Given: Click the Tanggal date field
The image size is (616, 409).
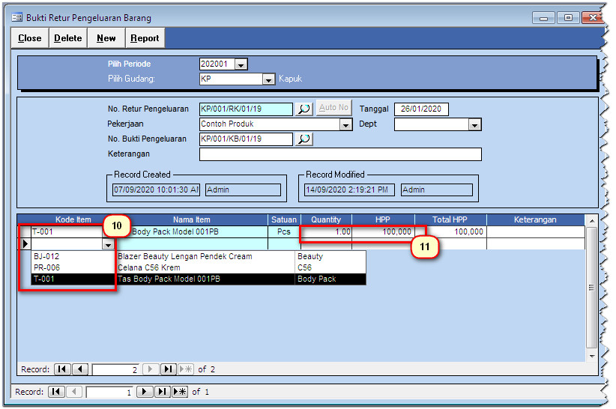Looking at the screenshot, I should pyautogui.click(x=421, y=109).
